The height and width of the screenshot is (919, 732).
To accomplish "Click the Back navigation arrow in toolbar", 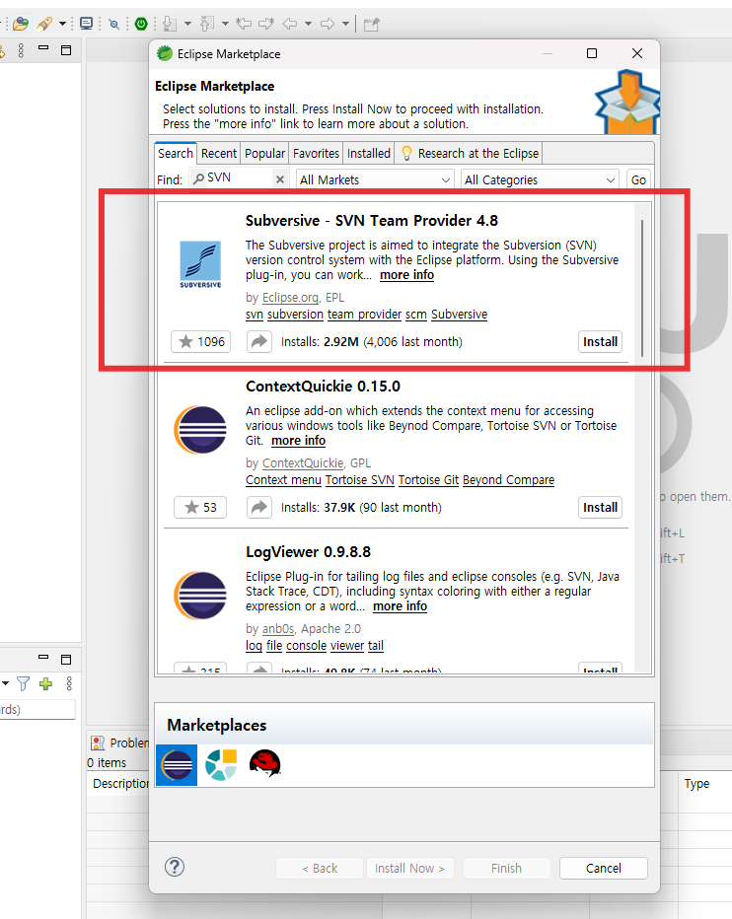I will [290, 24].
